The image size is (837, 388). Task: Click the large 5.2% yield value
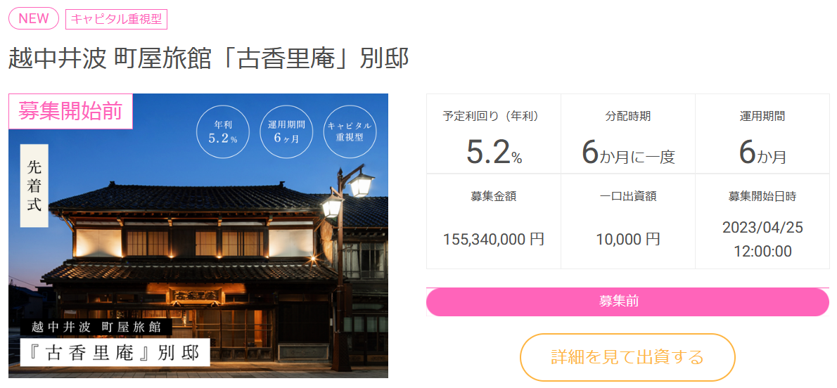click(x=494, y=153)
